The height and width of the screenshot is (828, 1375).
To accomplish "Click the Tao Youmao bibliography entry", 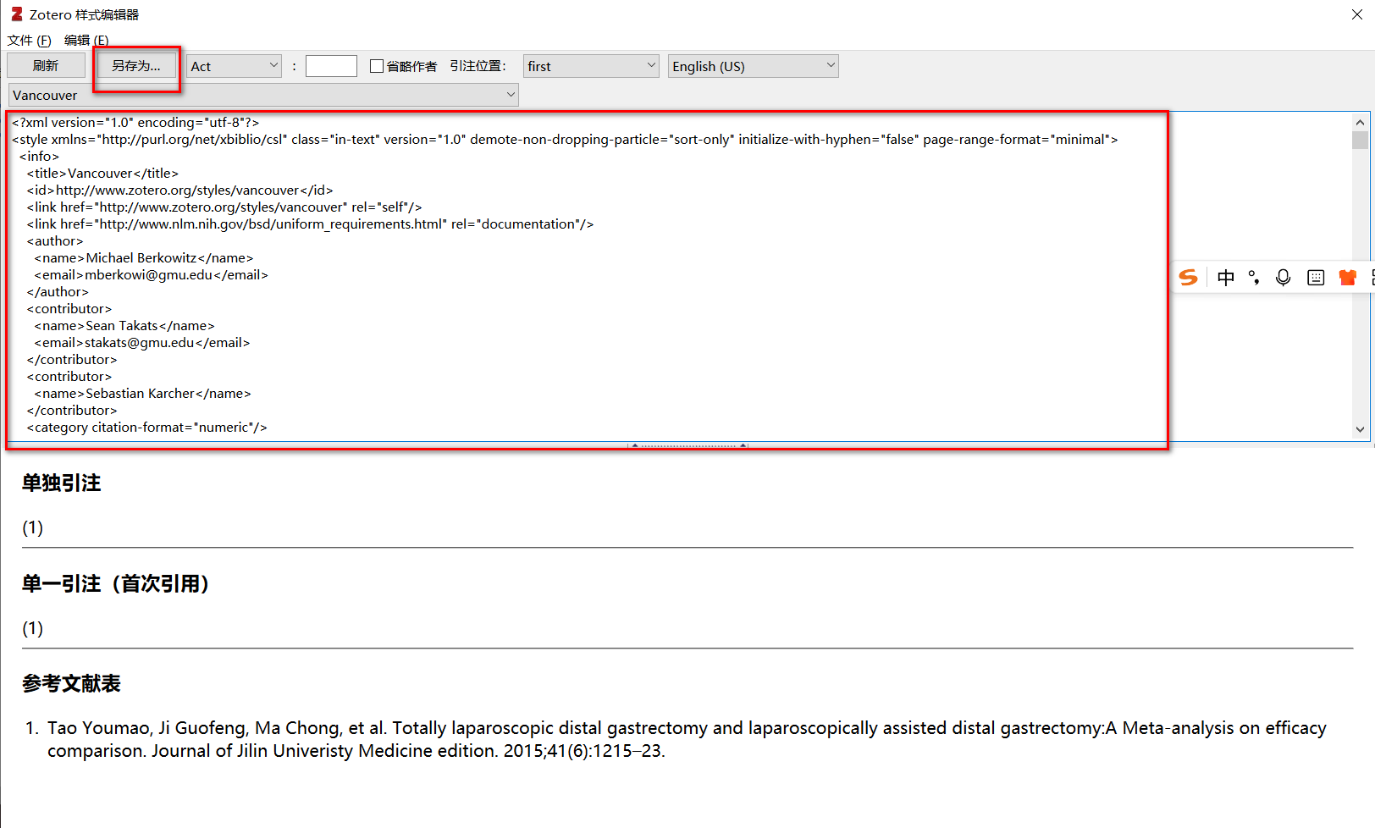I will pyautogui.click(x=687, y=739).
